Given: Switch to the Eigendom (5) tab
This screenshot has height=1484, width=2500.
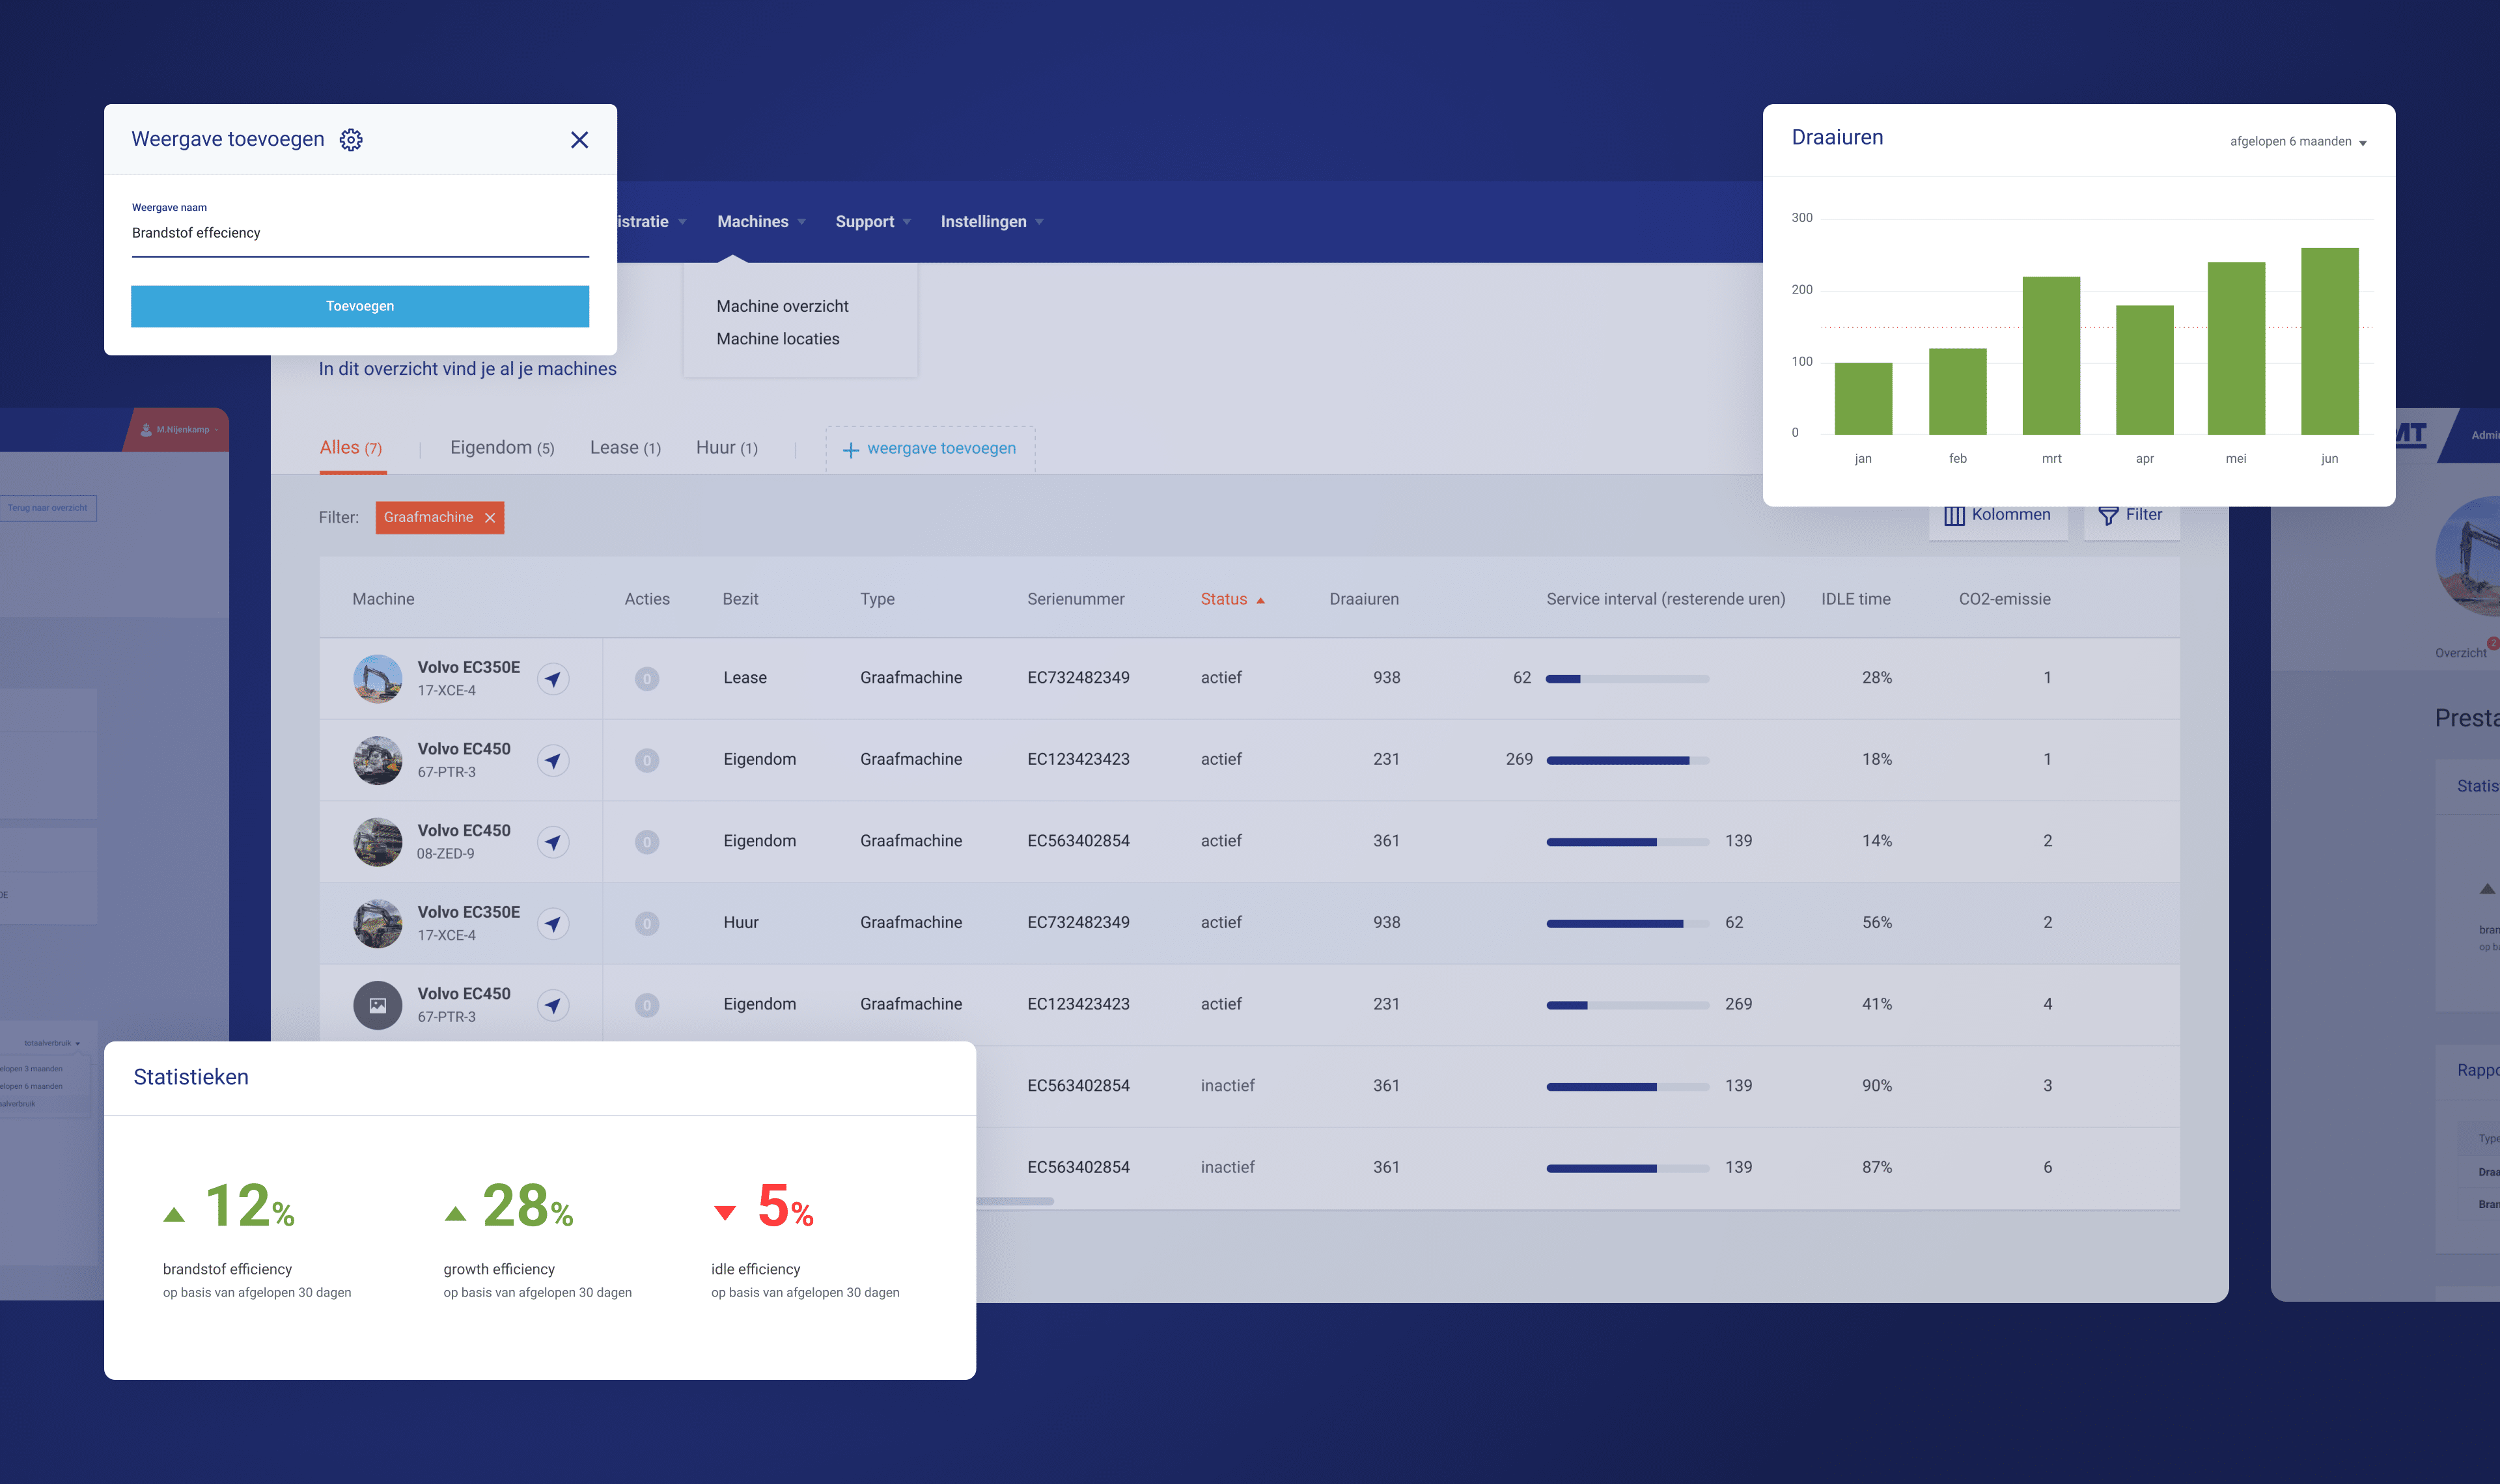Looking at the screenshot, I should coord(501,448).
